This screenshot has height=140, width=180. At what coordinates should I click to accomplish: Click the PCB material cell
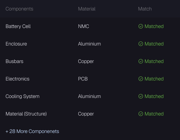[83, 79]
